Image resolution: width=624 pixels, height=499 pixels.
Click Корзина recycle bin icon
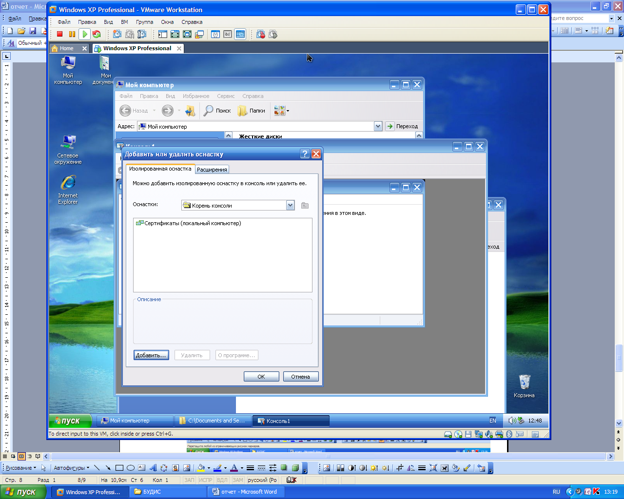click(x=524, y=386)
